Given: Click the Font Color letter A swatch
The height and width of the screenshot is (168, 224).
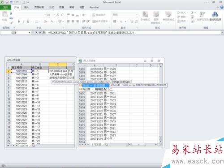Looking at the screenshot, I should pos(52,22).
